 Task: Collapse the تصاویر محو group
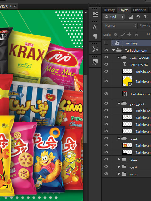(x=119, y=104)
